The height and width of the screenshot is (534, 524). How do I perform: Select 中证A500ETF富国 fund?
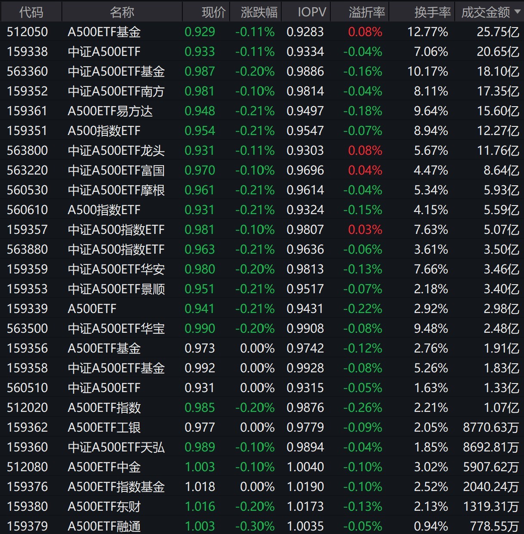coord(116,170)
